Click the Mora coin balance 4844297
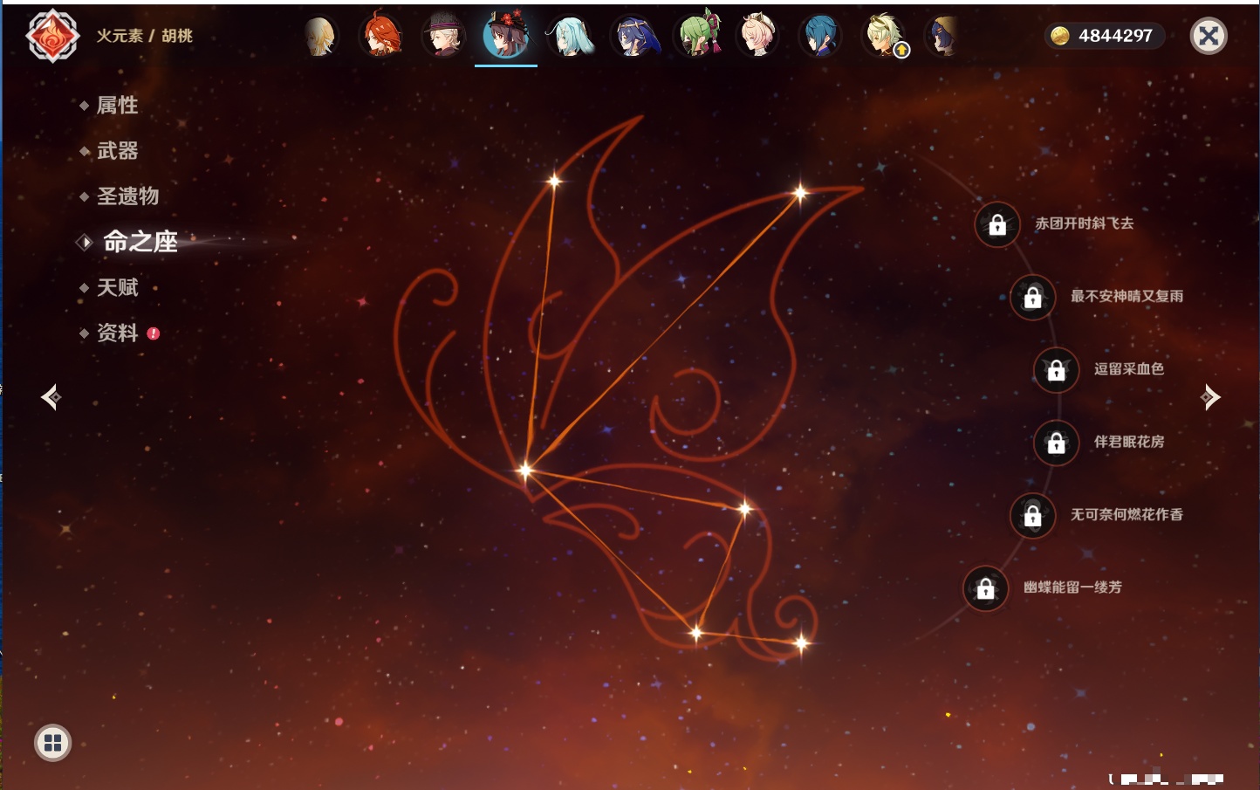This screenshot has height=790, width=1260. point(1104,36)
